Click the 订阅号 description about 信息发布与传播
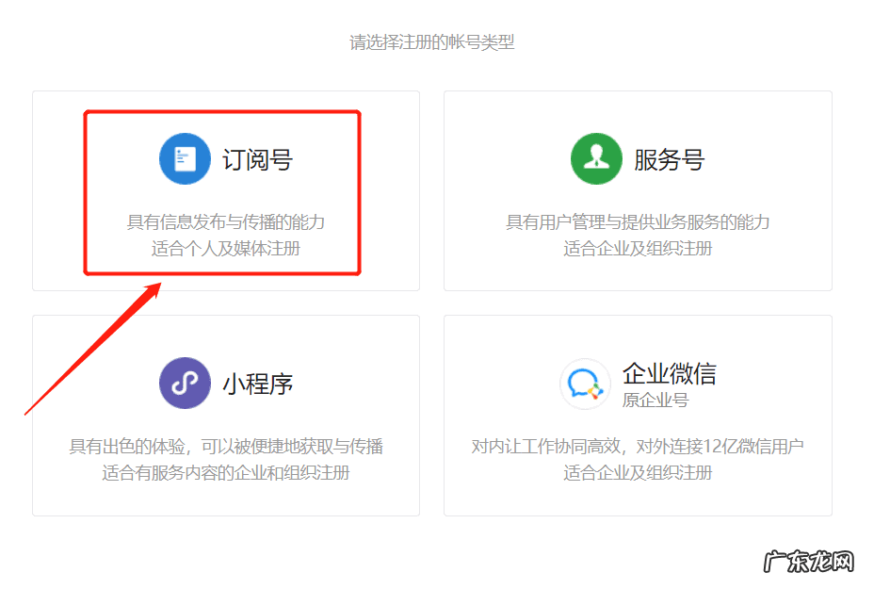Viewport: 890px width, 589px height. [x=224, y=222]
